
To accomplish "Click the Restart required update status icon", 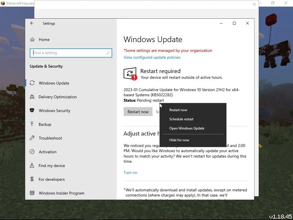I will point(130,74).
